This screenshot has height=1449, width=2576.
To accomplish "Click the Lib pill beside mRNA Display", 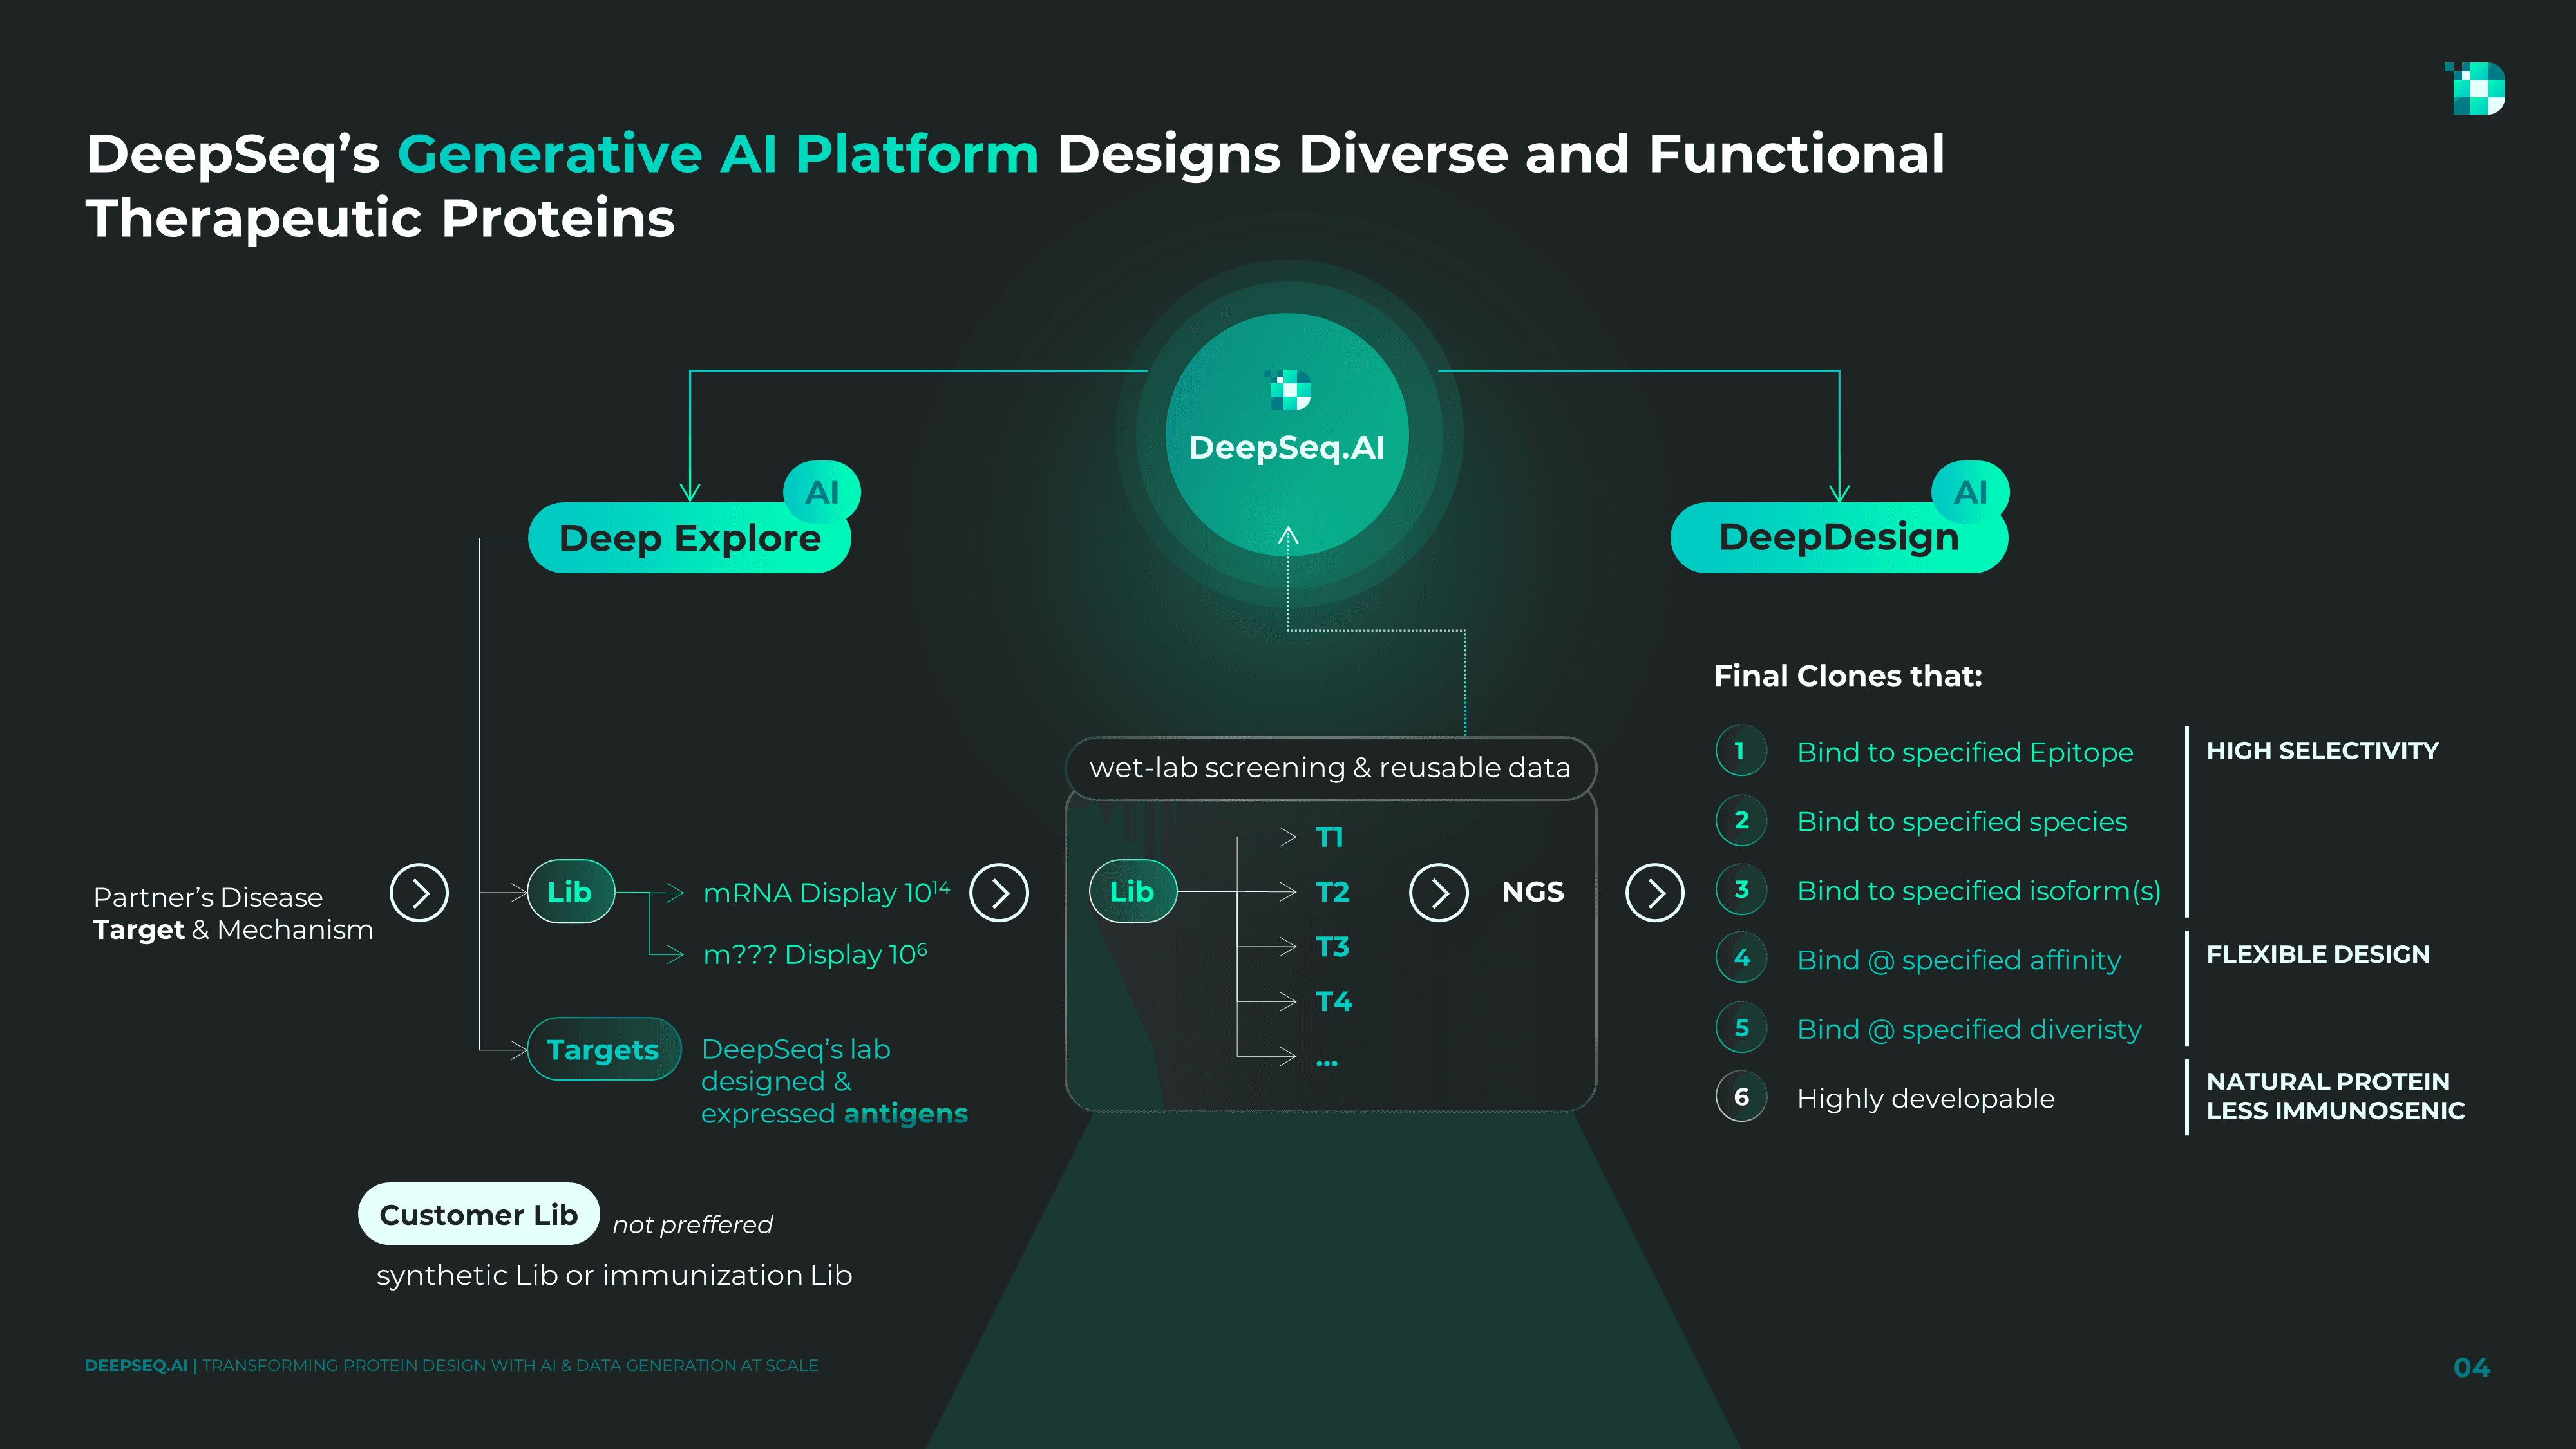I will (x=570, y=891).
